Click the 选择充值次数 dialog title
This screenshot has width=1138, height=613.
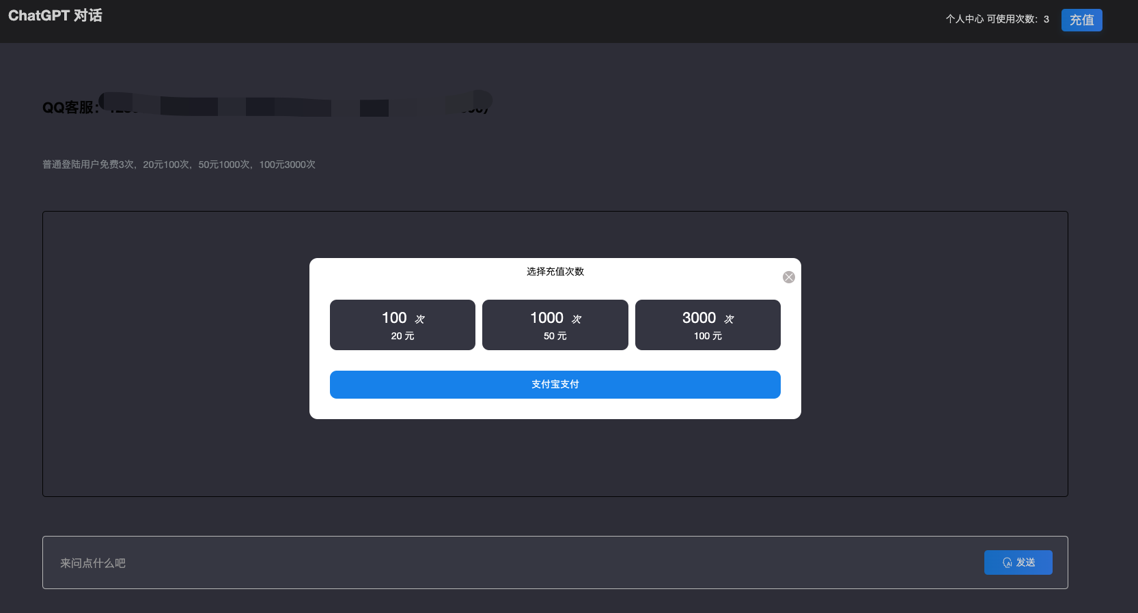555,272
